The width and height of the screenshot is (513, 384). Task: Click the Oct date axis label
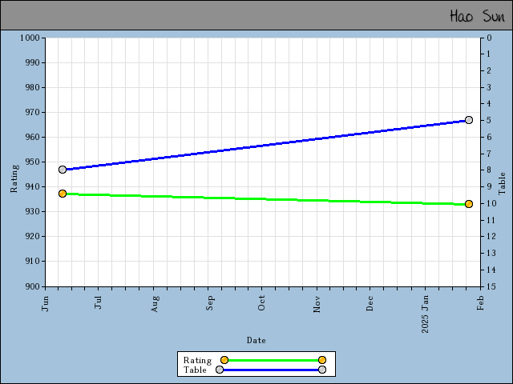[x=261, y=303]
